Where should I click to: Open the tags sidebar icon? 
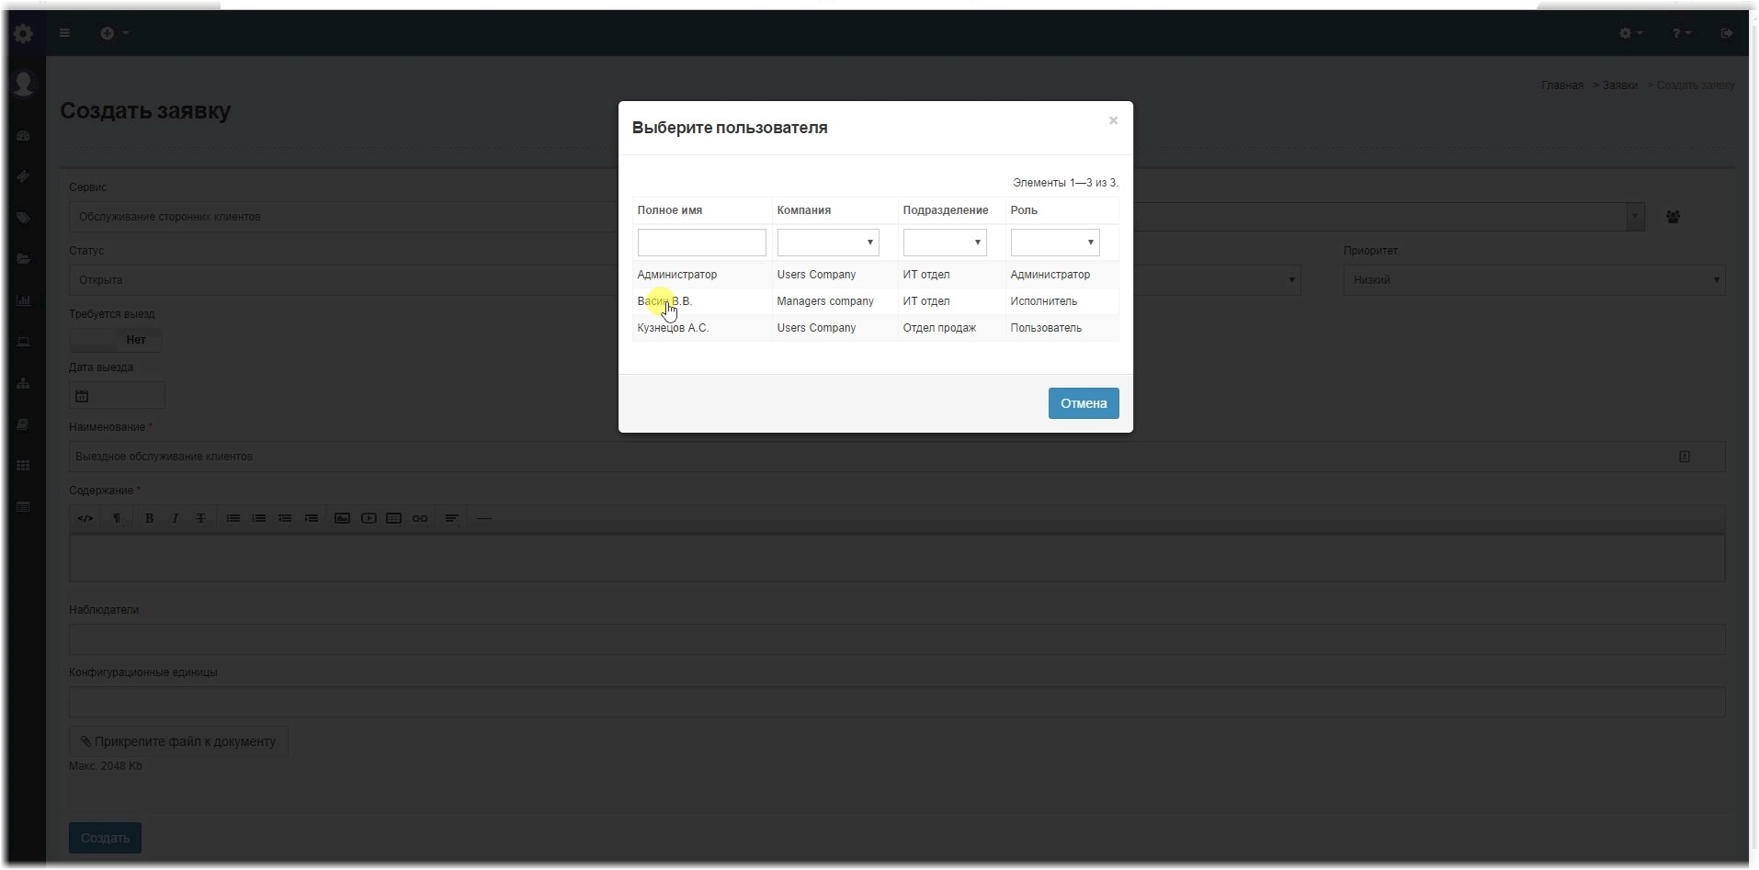24,218
